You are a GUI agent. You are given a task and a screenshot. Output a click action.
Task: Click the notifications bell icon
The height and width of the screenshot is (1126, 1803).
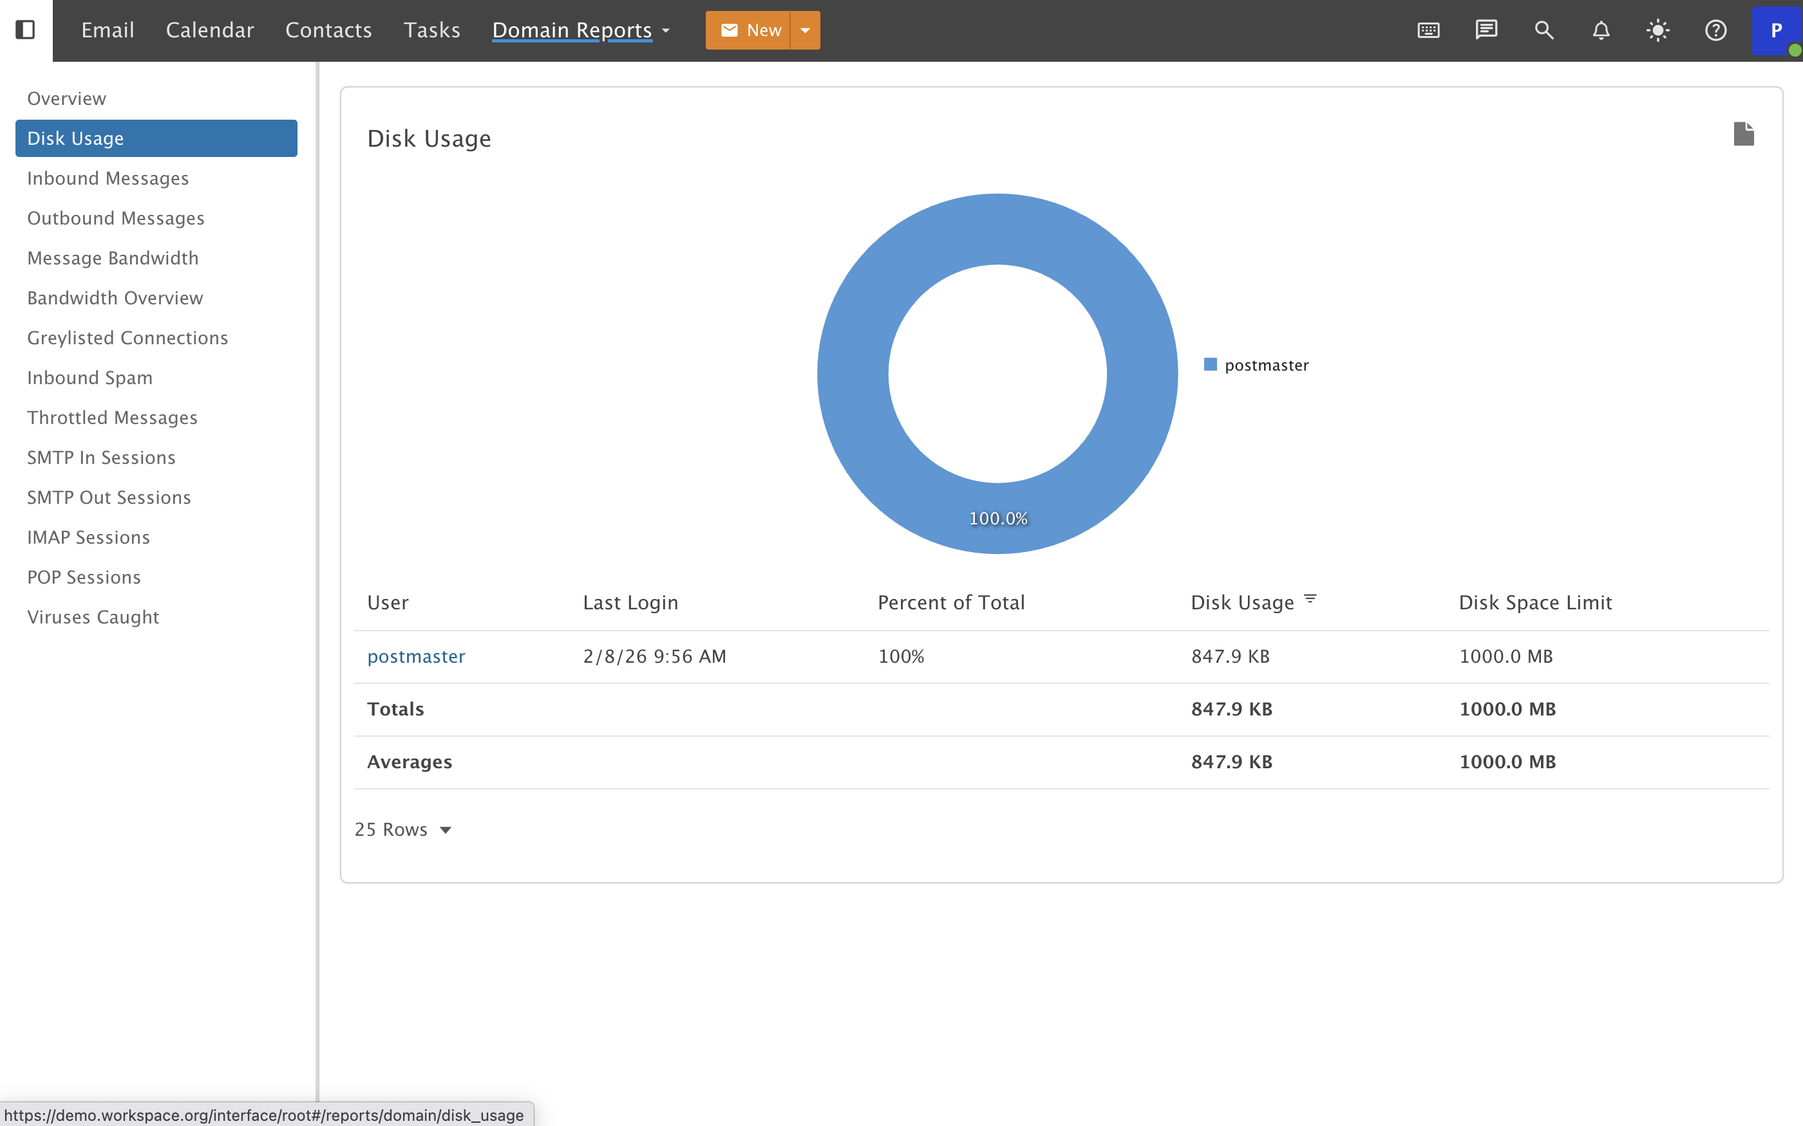[x=1600, y=30]
